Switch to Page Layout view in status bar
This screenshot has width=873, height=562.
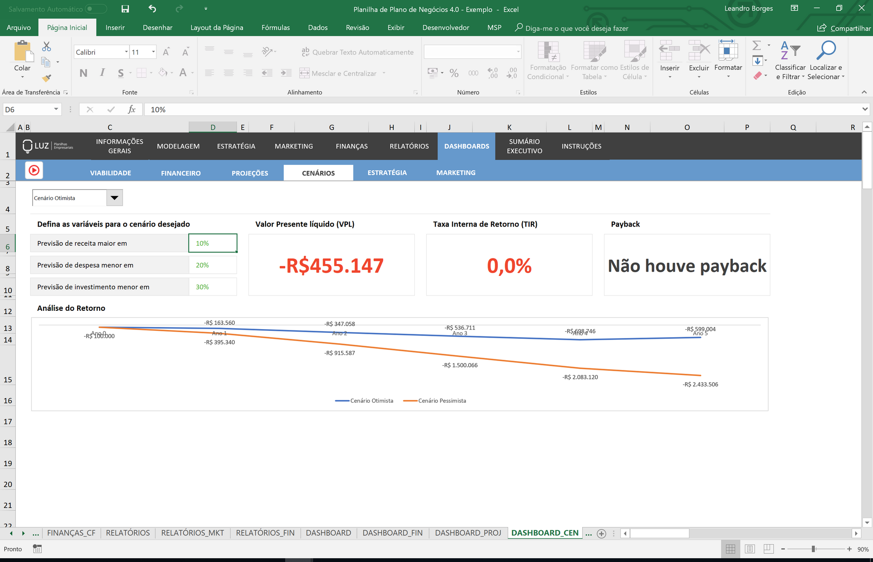pos(750,549)
